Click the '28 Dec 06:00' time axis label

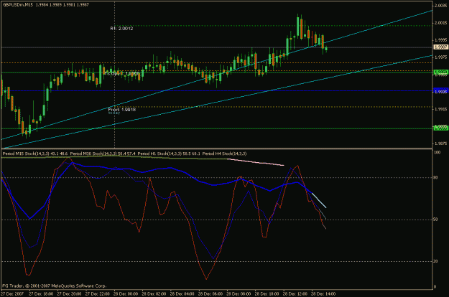coord(210,294)
